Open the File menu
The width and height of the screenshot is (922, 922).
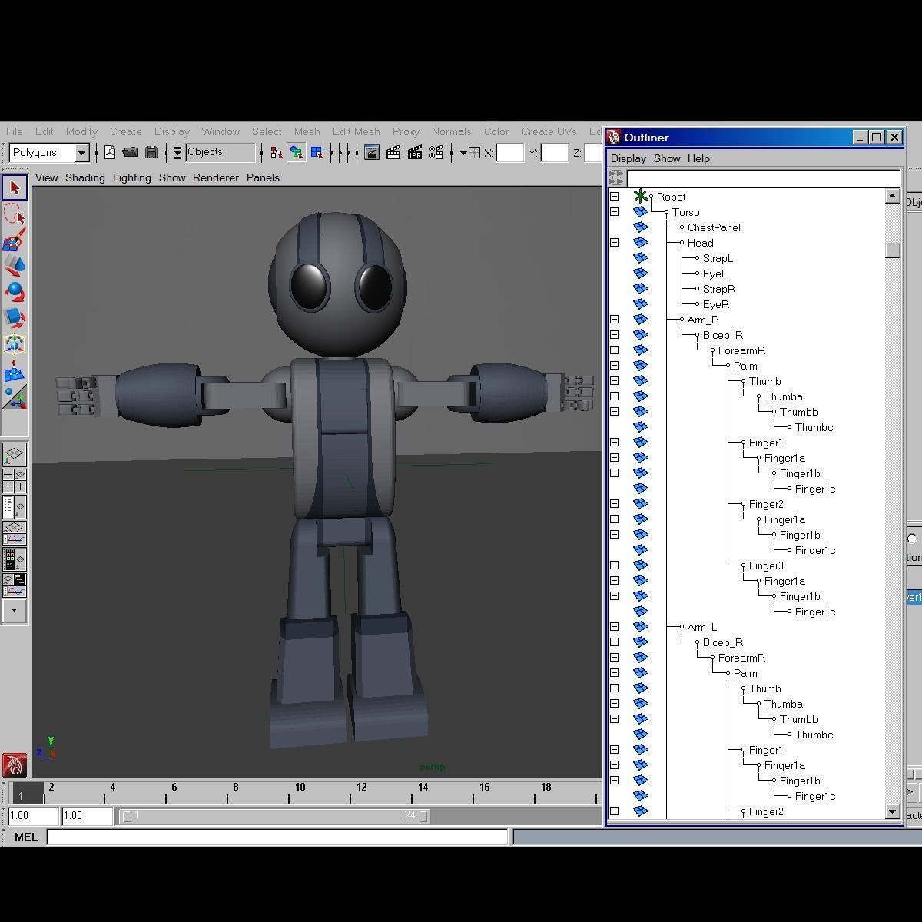coord(15,131)
